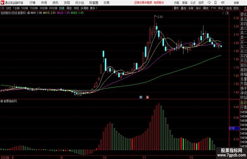This screenshot has height=159, width=247.
Task: Switch to the 分时 period tab
Action: click(8, 8)
